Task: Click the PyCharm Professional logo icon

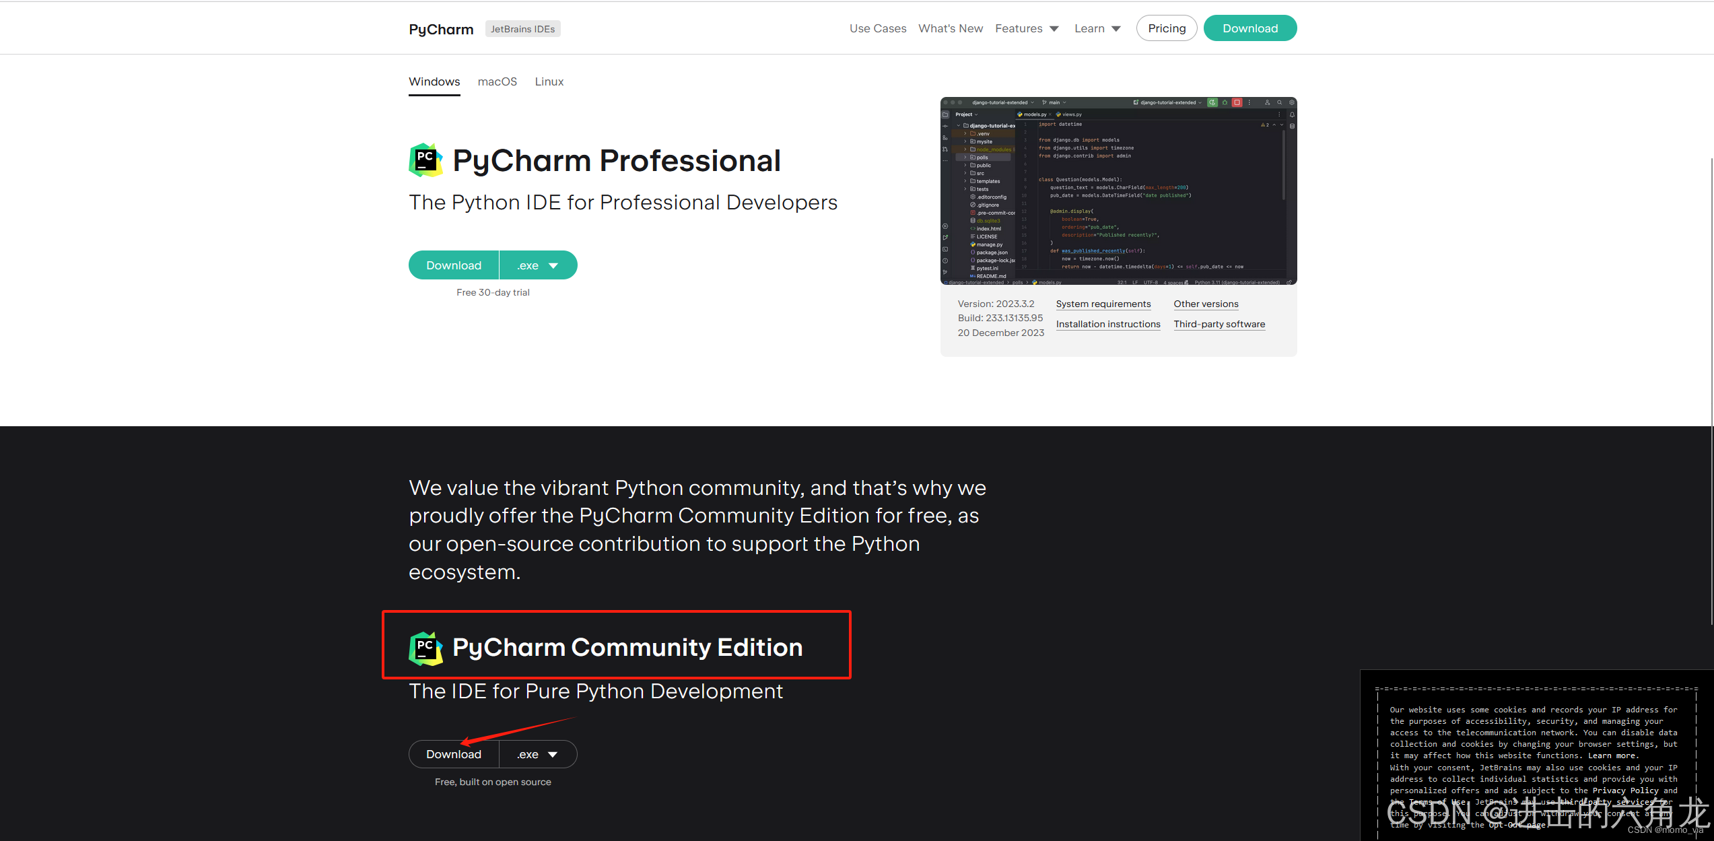Action: [x=425, y=160]
